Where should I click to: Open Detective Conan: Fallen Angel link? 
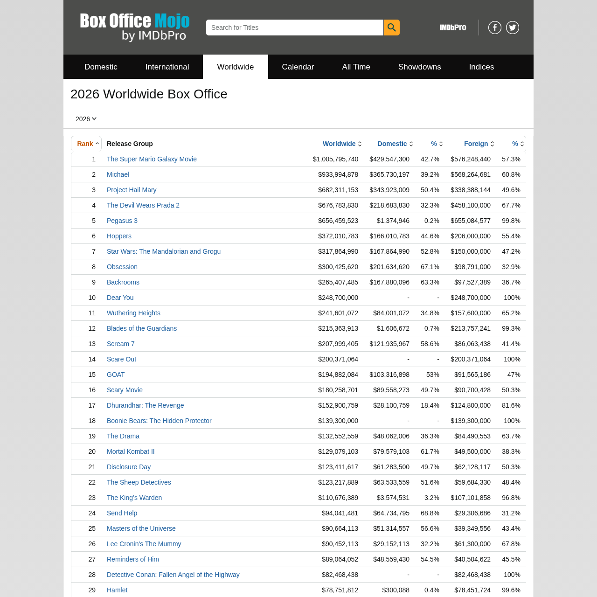click(x=173, y=575)
